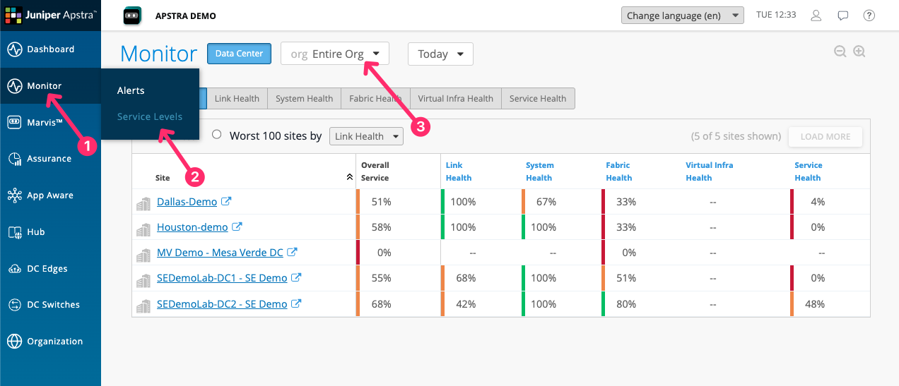Viewport: 899px width, 386px height.
Task: Click the Load More button
Action: tap(825, 137)
